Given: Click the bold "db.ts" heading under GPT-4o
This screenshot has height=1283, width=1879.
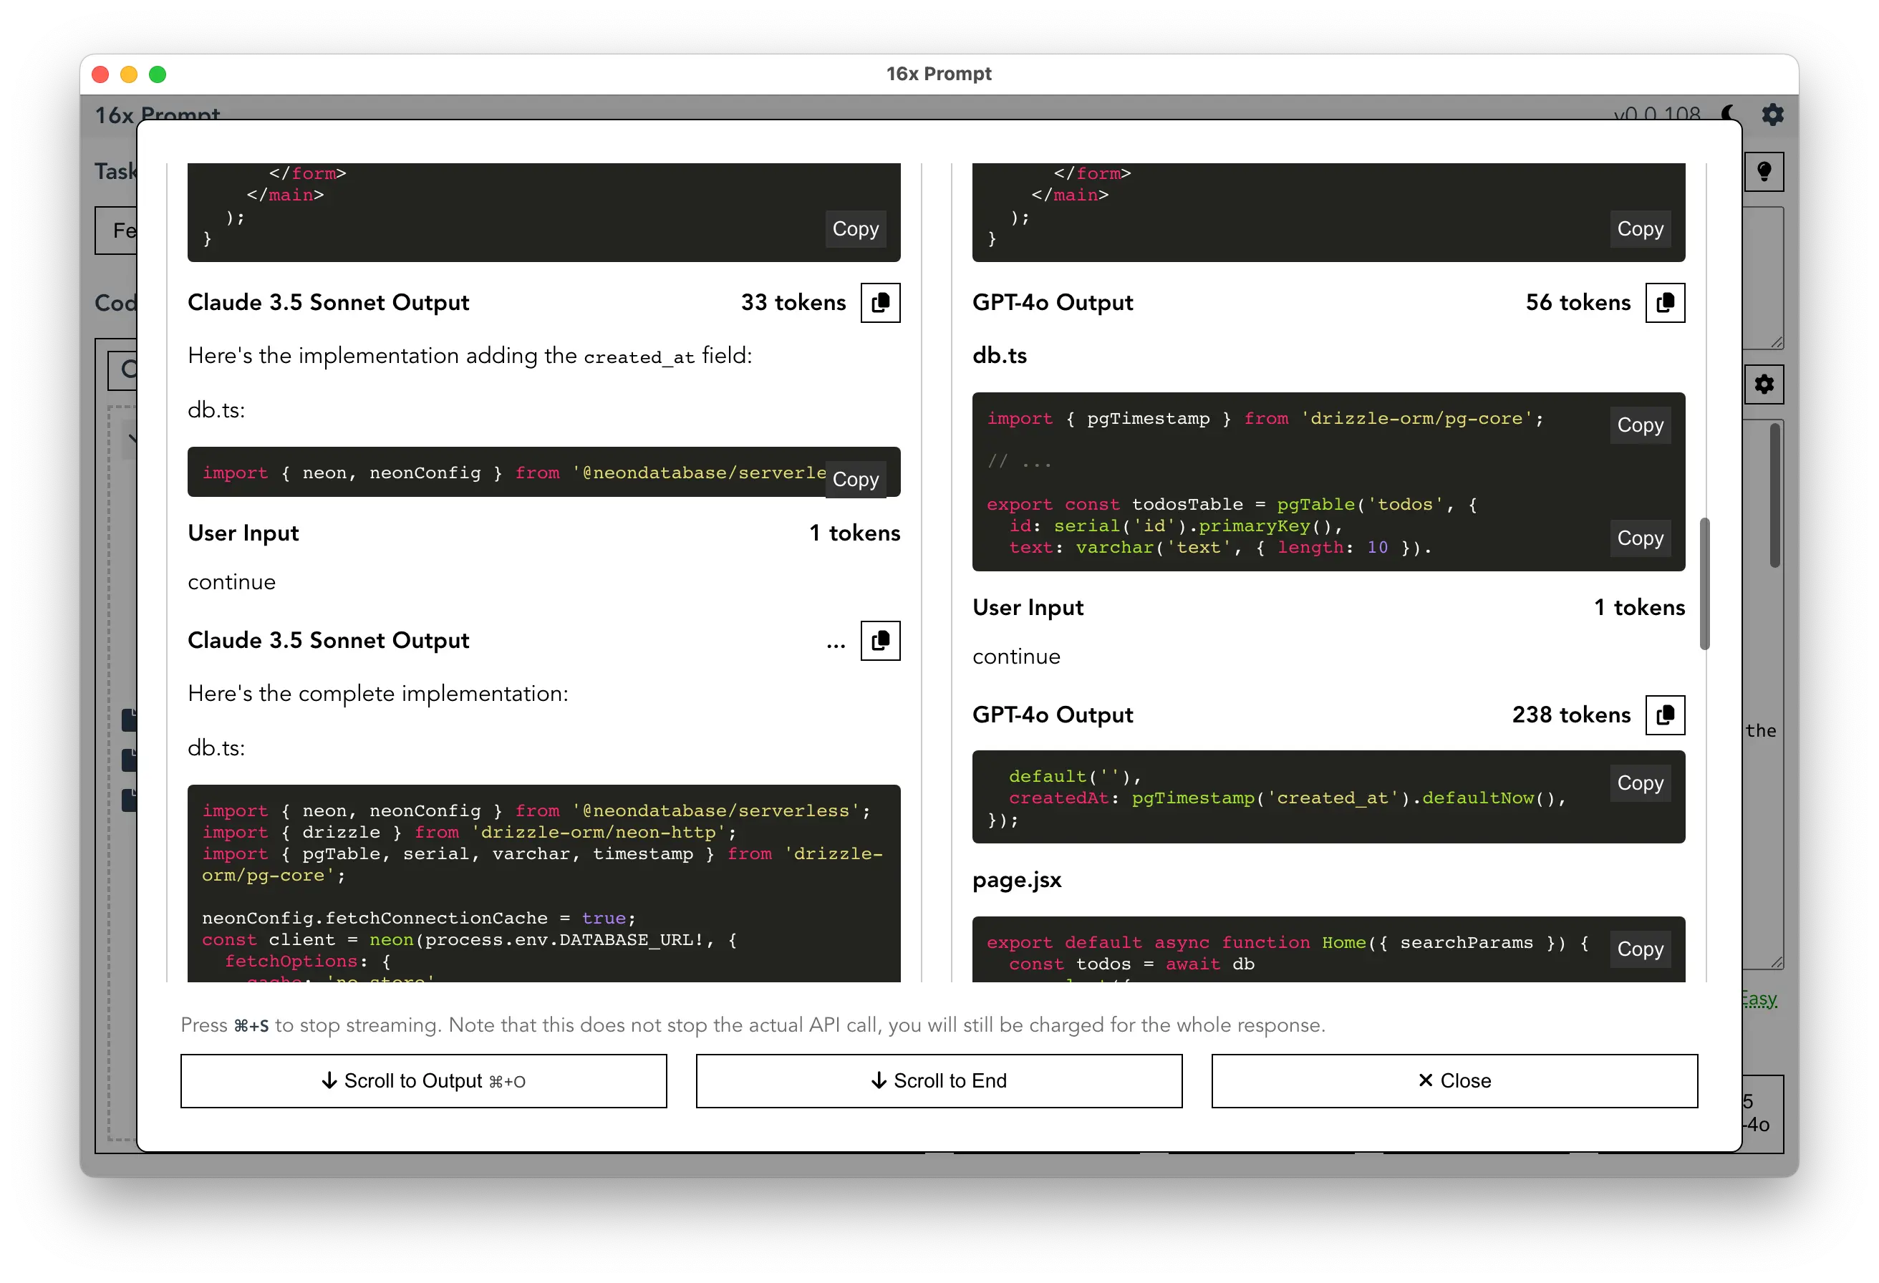Looking at the screenshot, I should click(1000, 356).
